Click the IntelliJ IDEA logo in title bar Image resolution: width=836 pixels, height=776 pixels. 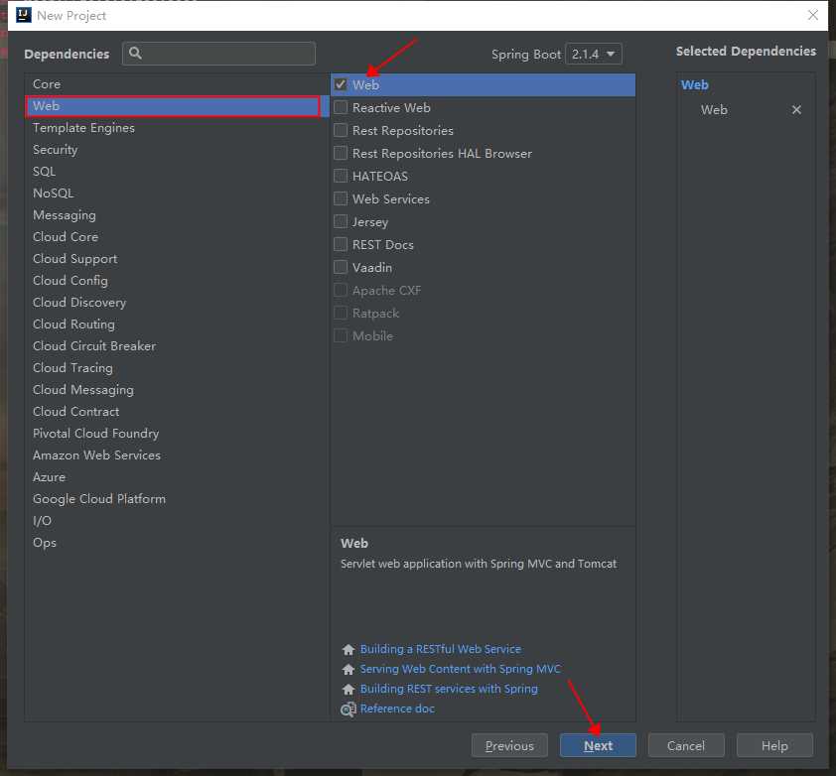pyautogui.click(x=24, y=15)
